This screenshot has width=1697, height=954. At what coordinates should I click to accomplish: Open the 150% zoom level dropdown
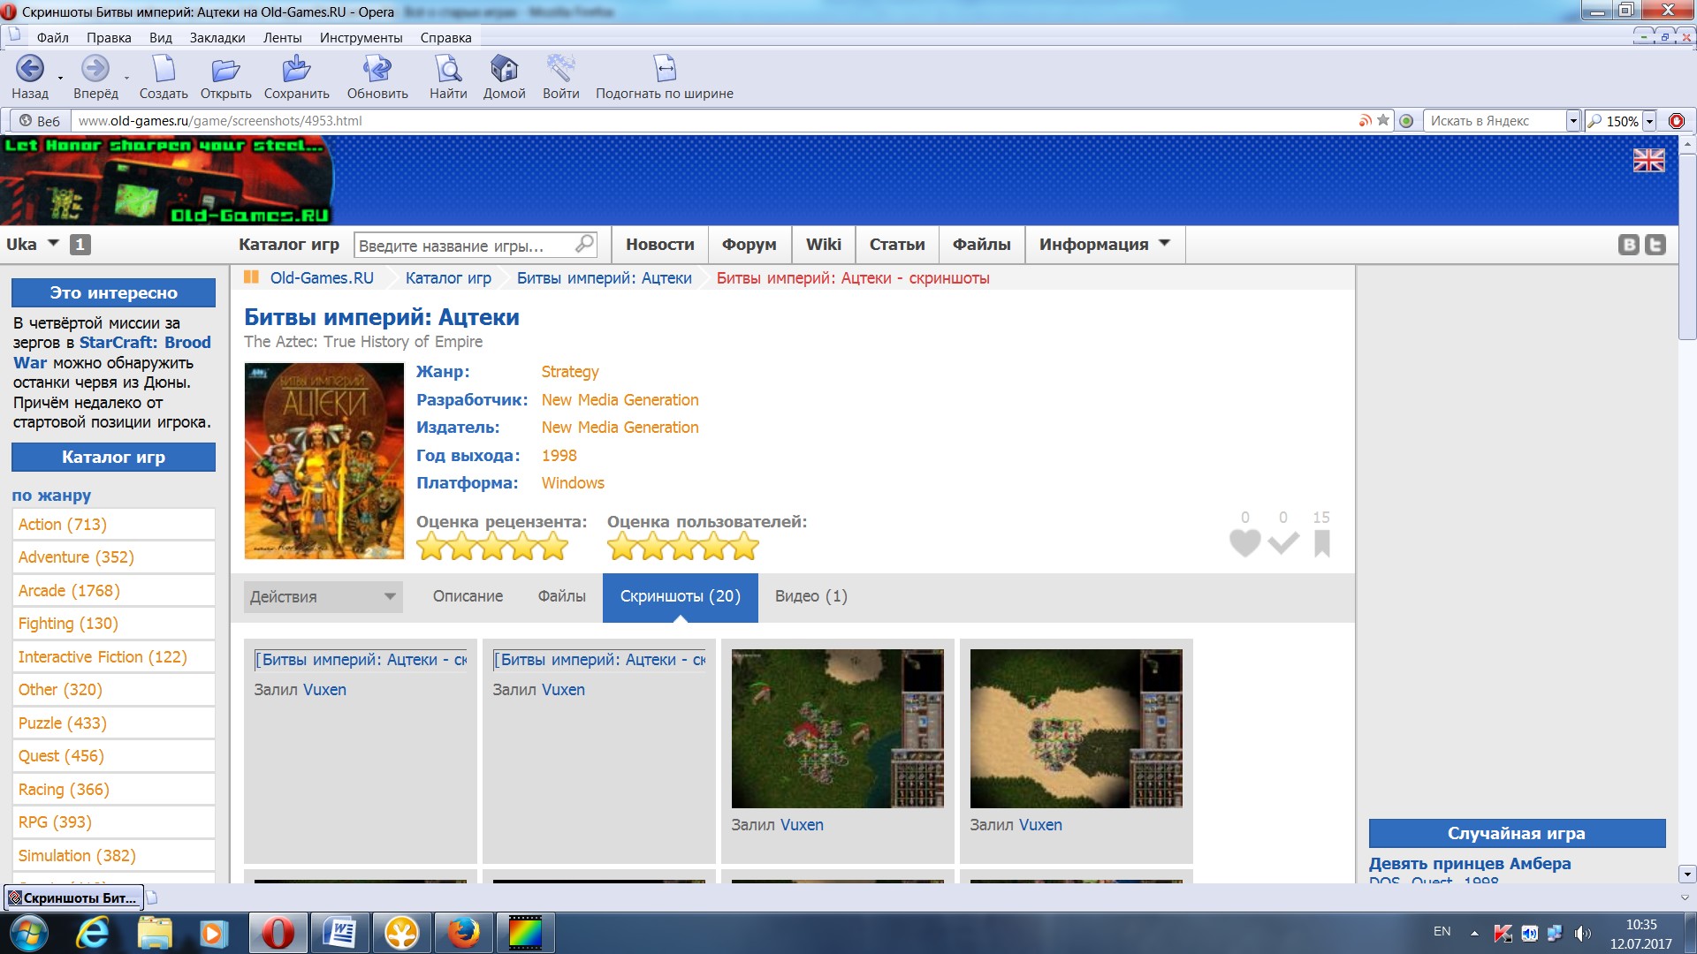point(1649,121)
